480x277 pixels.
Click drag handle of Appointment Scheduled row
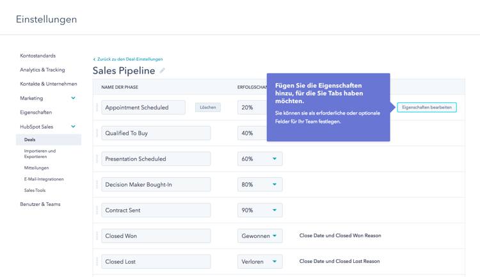(x=97, y=107)
